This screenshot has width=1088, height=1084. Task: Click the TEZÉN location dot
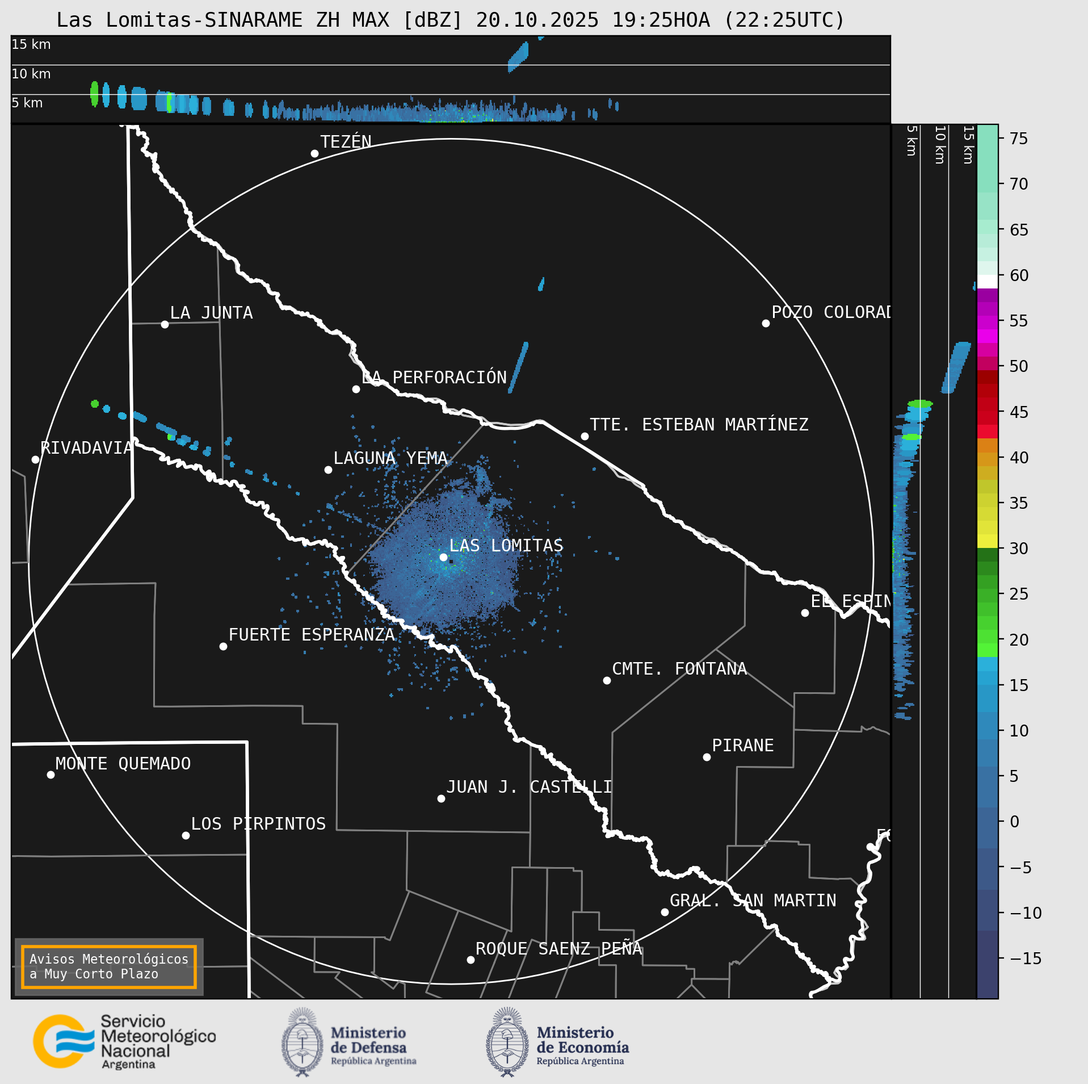point(314,153)
